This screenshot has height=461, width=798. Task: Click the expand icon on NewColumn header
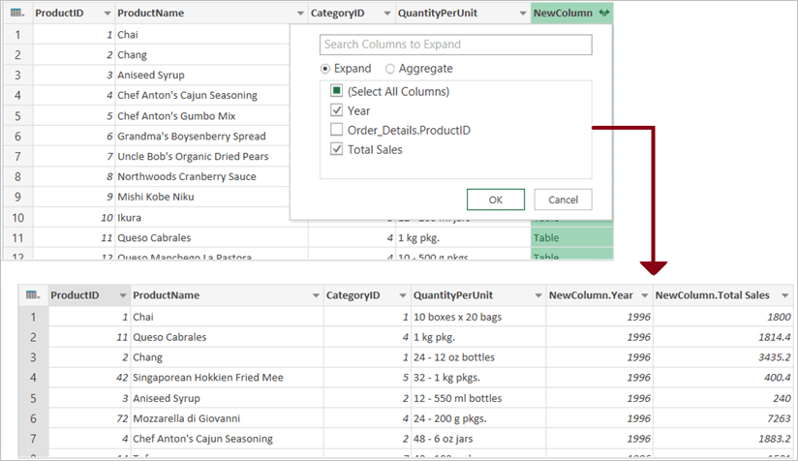[x=603, y=14]
